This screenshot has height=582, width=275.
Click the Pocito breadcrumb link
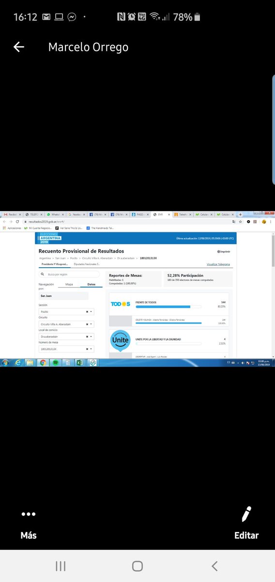click(x=74, y=259)
